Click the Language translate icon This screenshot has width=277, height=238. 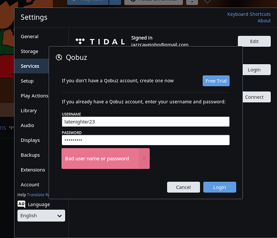point(21,204)
